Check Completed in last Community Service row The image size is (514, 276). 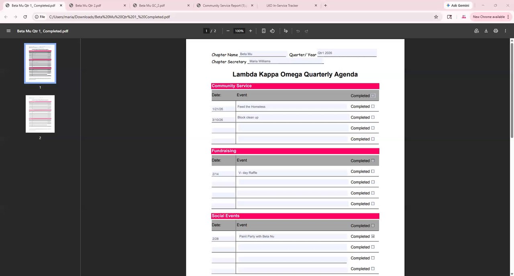pos(373,139)
